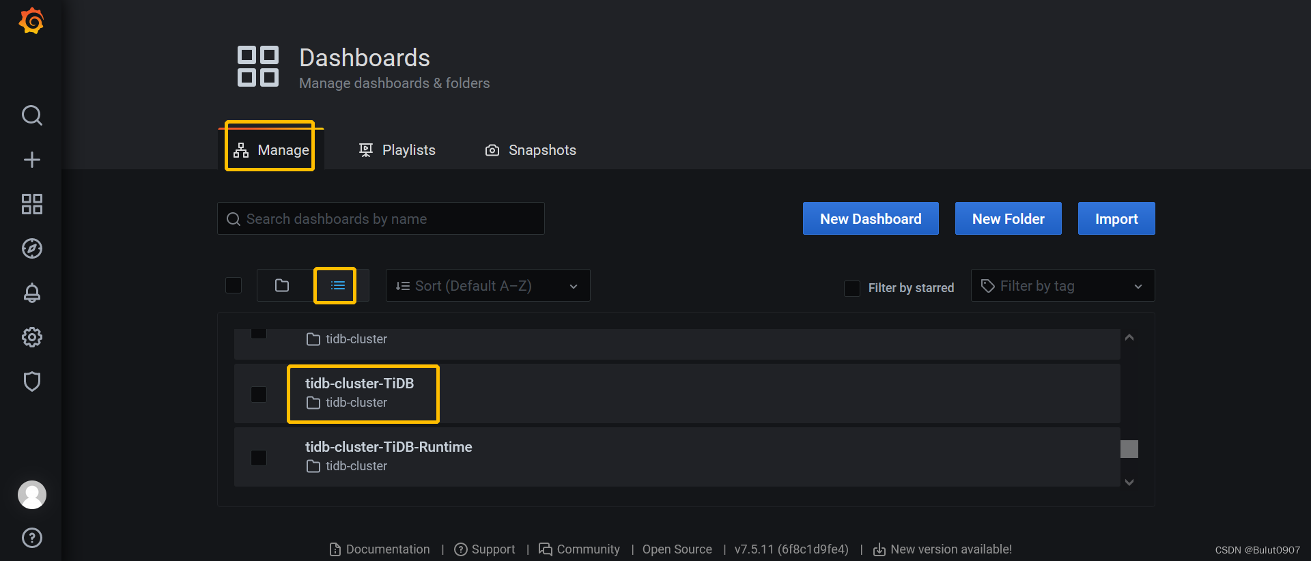Open the Alerting bell icon

coord(32,293)
